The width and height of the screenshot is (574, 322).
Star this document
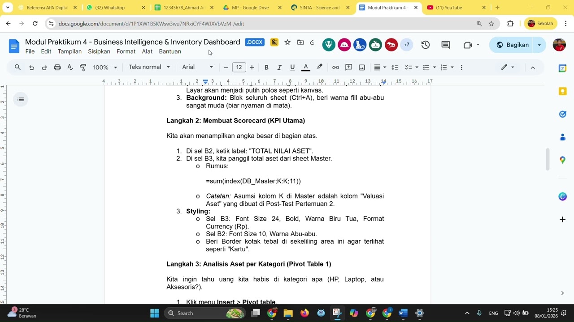(x=287, y=42)
